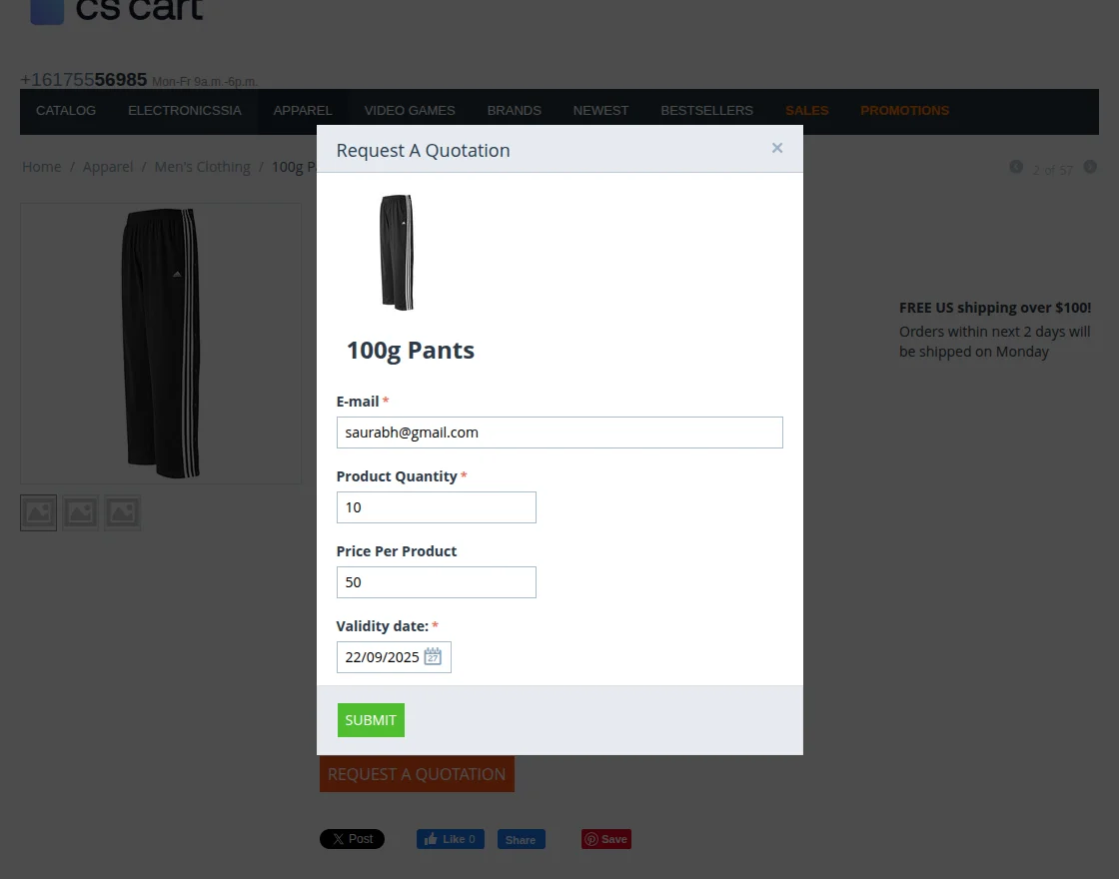Viewport: 1119px width, 879px height.
Task: Click the E-mail input field
Action: pos(559,433)
